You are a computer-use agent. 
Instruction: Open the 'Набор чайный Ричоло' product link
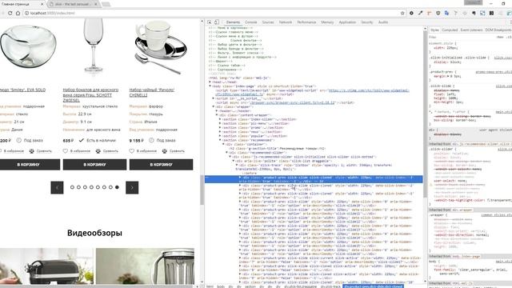pyautogui.click(x=152, y=93)
